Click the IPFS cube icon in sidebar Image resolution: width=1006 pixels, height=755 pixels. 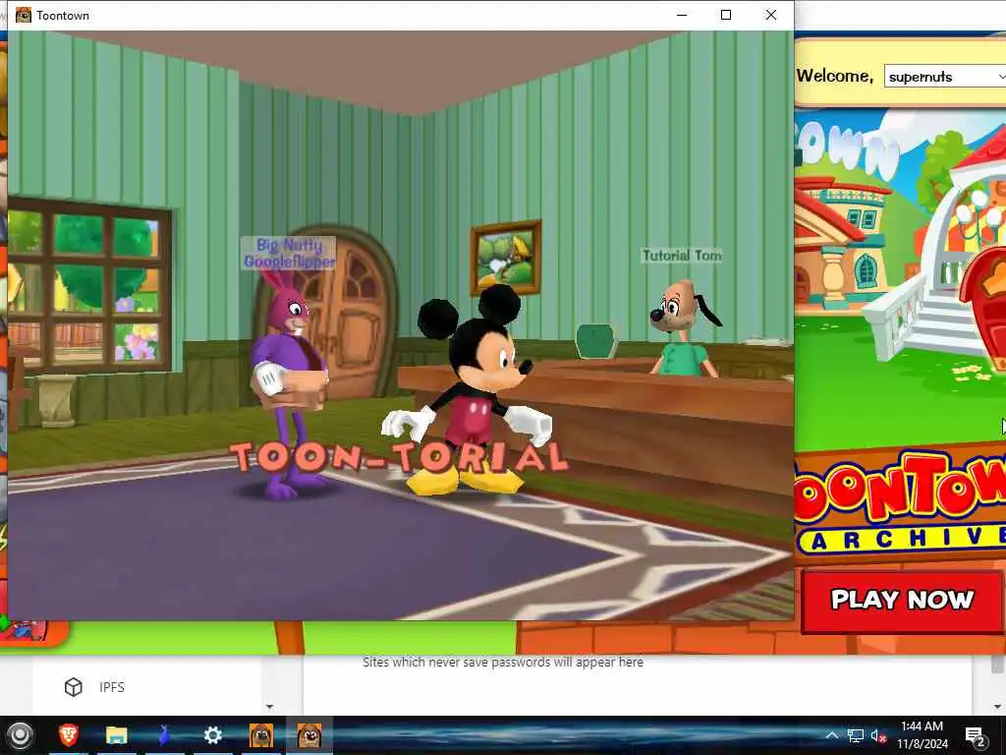(x=74, y=687)
